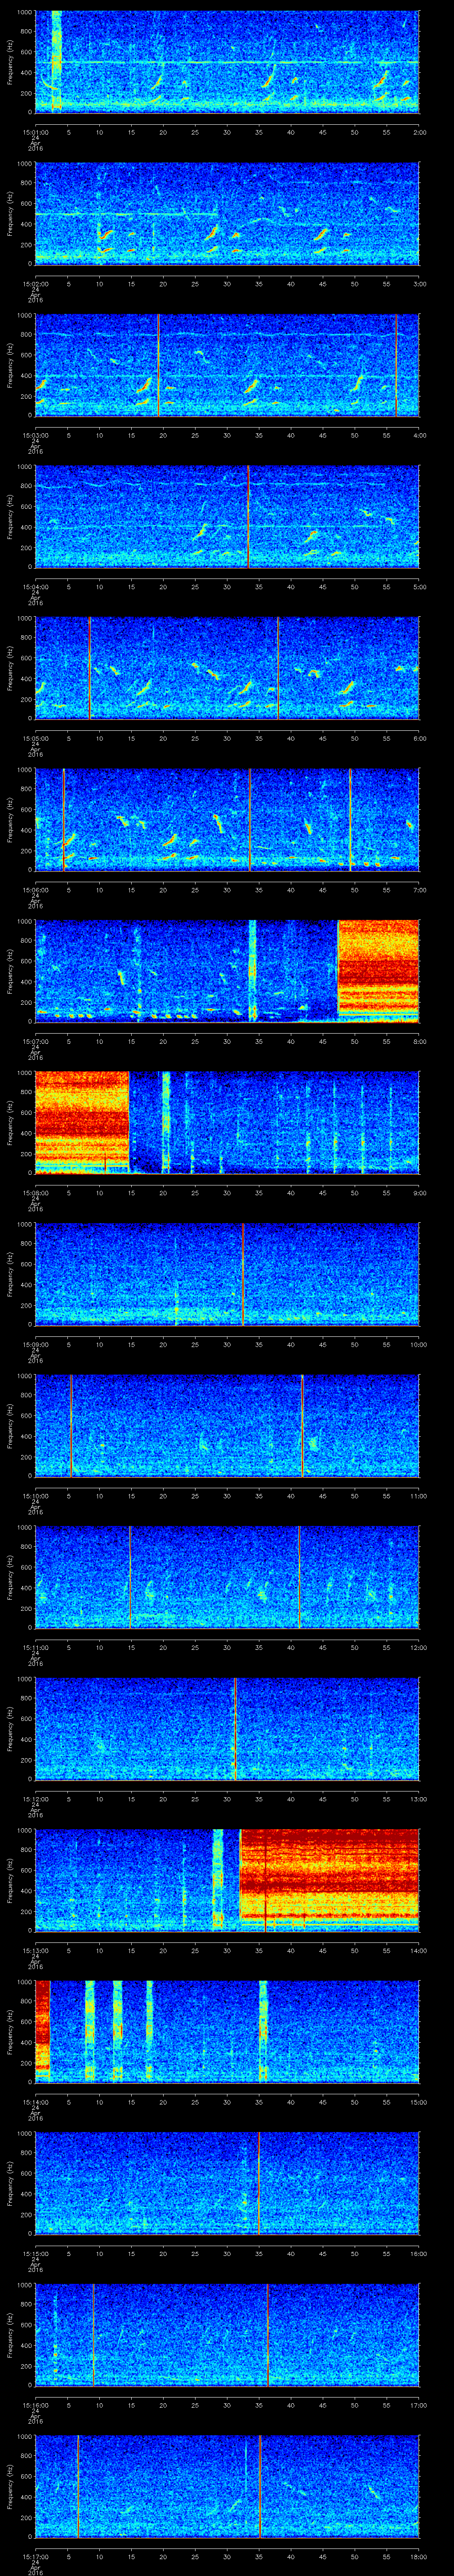Screen dimensions: 454x2576
Task: Click the 15:00 end time label
Action: pyautogui.click(x=418, y=2101)
